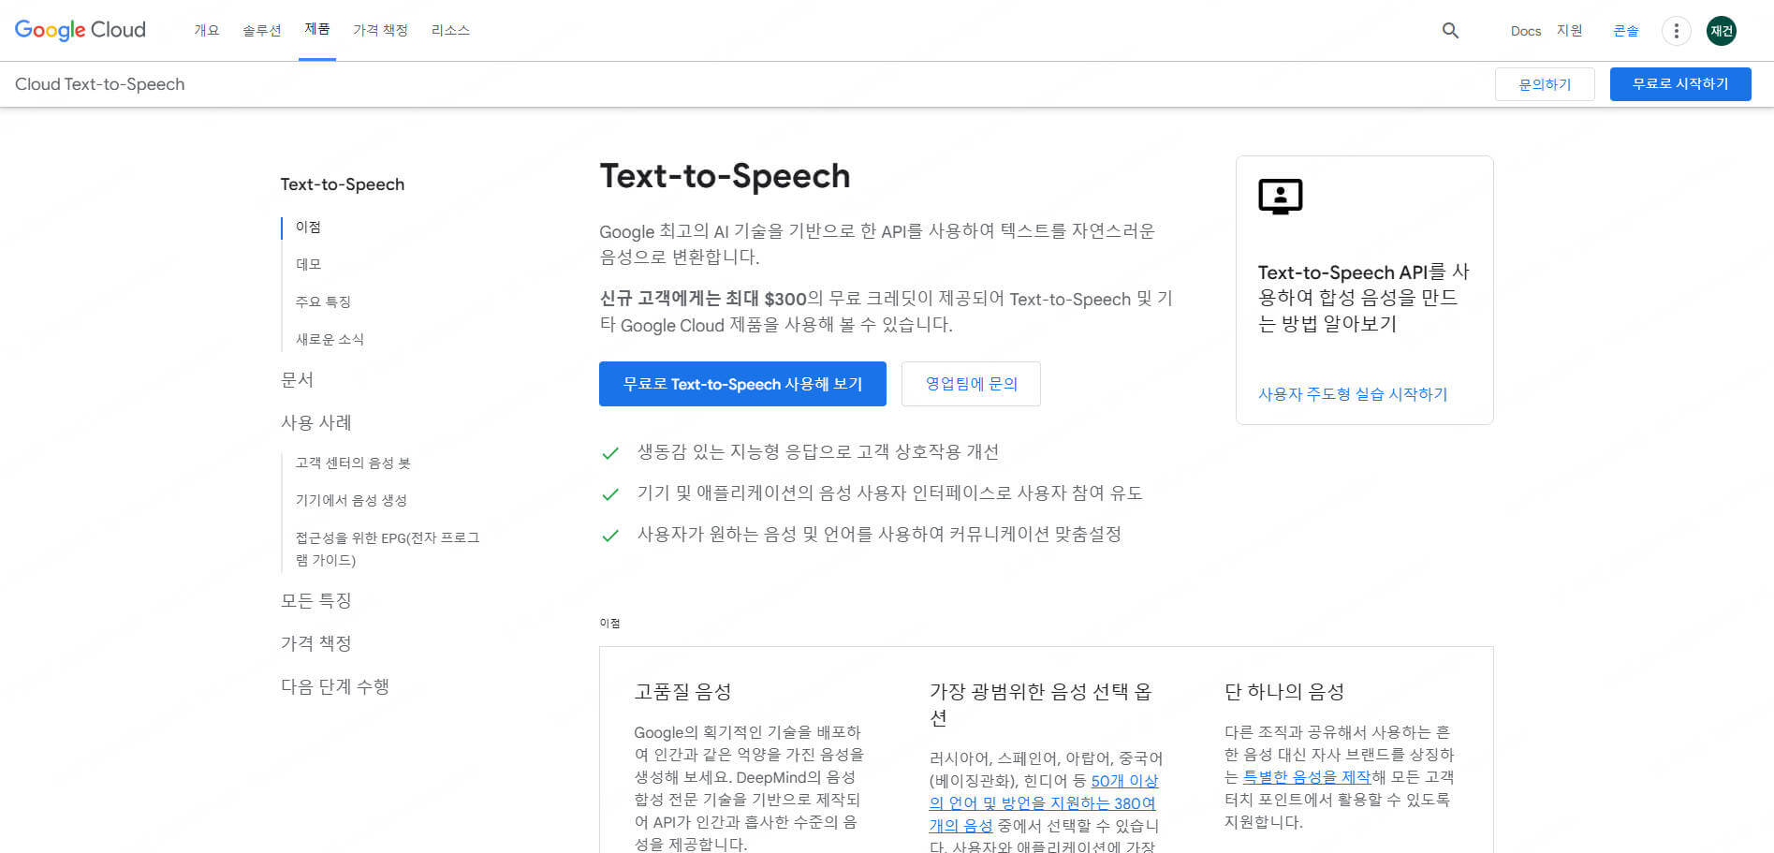Select 주요 특징 in the sidebar
Viewport: 1774px width, 853px height.
(x=323, y=301)
